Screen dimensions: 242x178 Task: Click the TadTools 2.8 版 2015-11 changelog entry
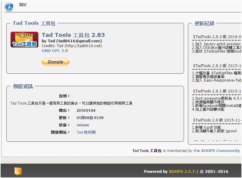pos(217,120)
